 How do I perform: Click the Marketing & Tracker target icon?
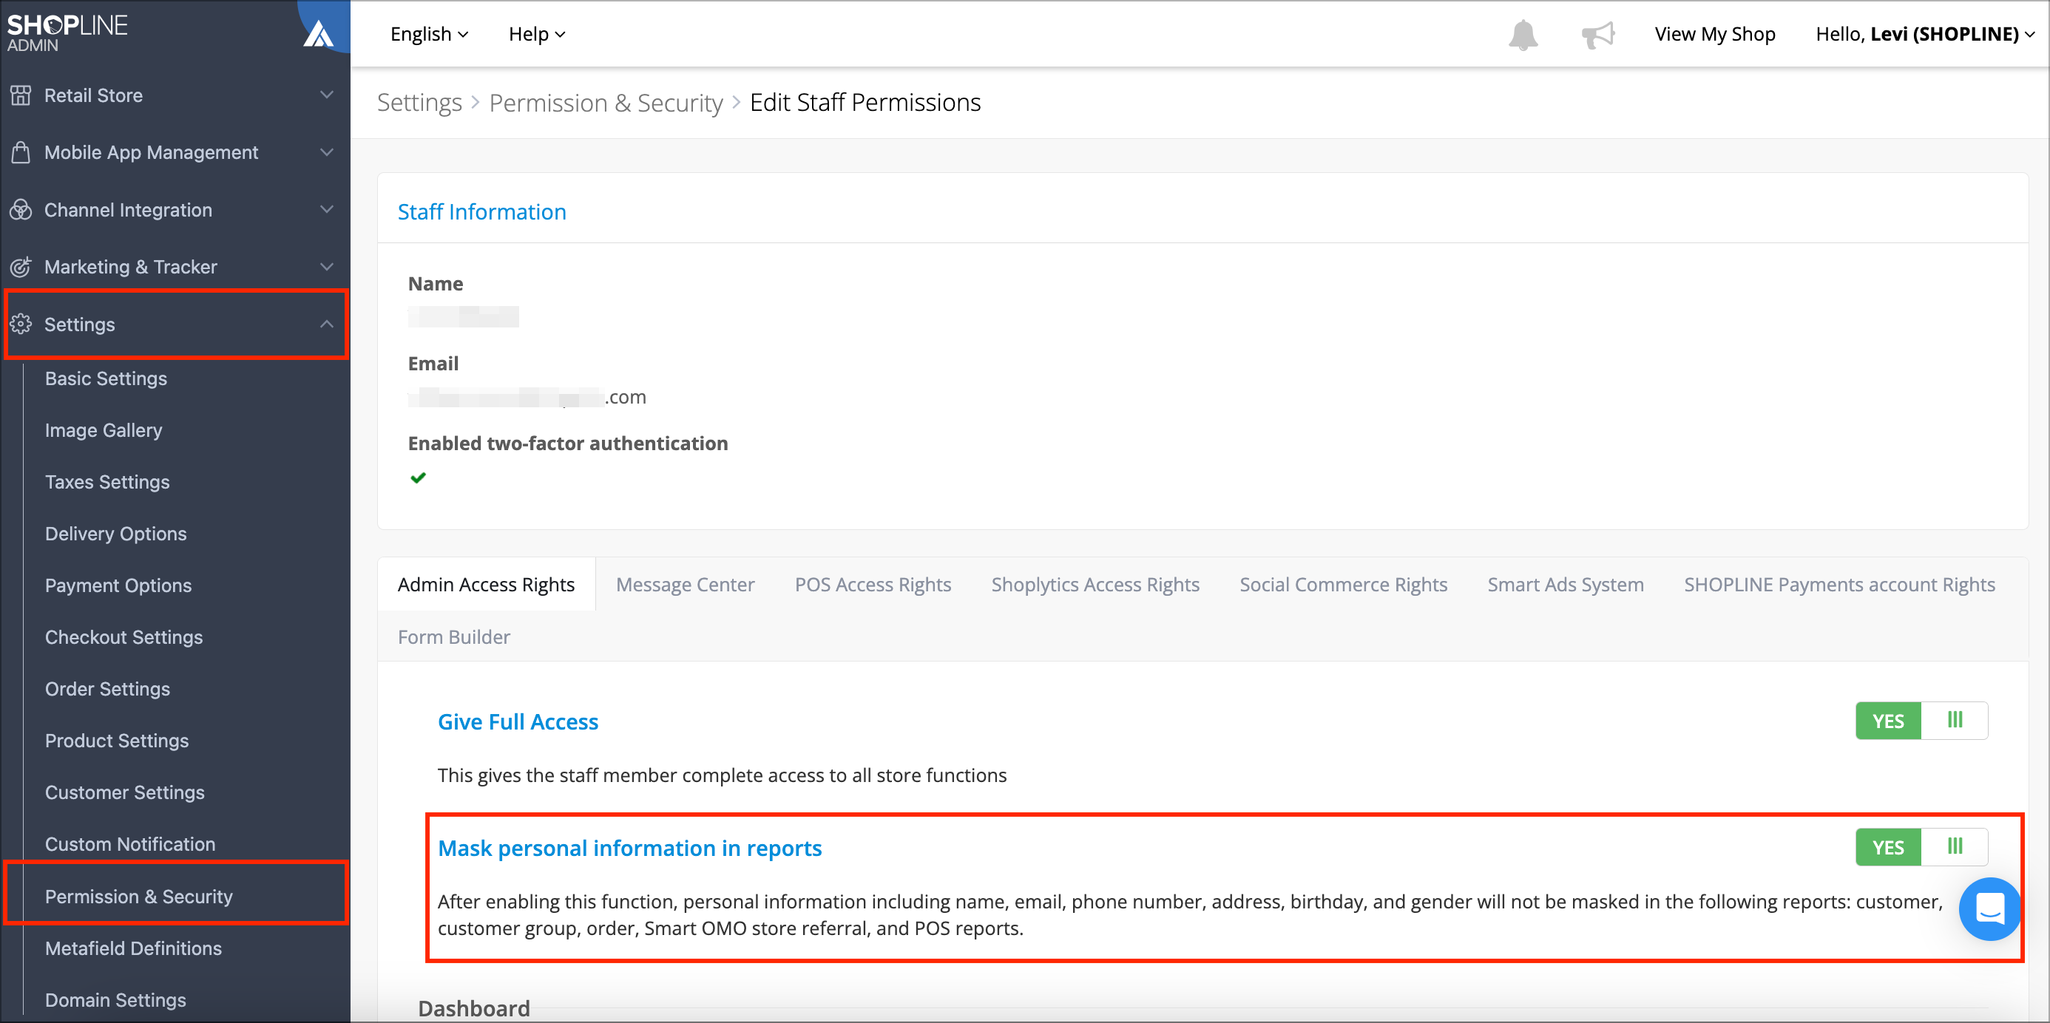click(21, 267)
